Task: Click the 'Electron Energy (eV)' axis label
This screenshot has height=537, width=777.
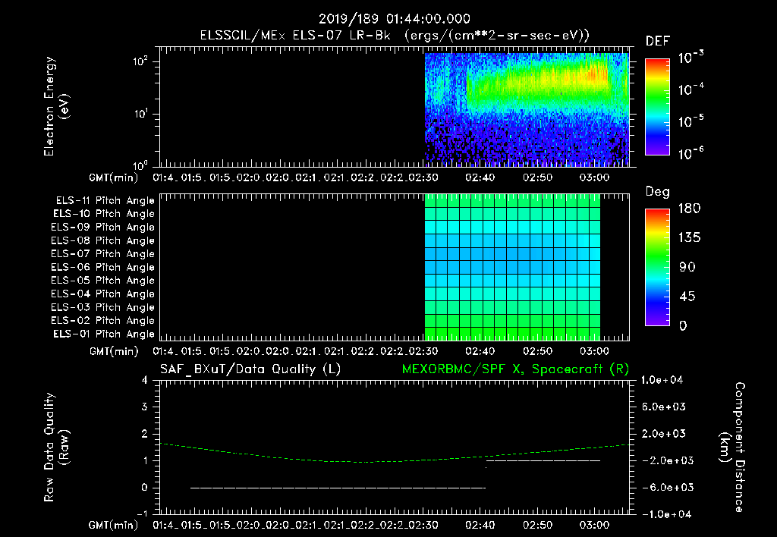Action: [x=57, y=106]
